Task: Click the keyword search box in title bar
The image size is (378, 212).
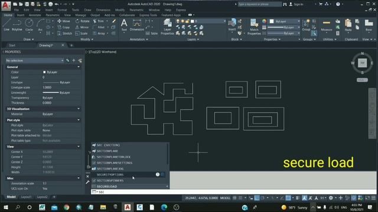Action: coord(259,4)
